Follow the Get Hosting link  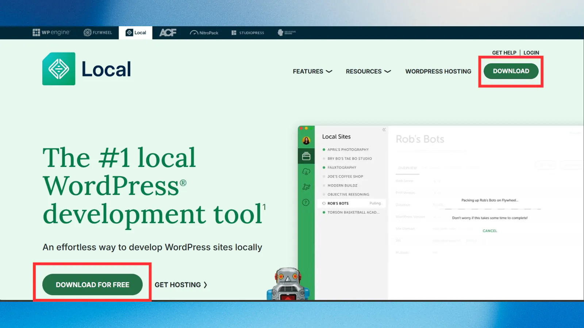pyautogui.click(x=181, y=285)
